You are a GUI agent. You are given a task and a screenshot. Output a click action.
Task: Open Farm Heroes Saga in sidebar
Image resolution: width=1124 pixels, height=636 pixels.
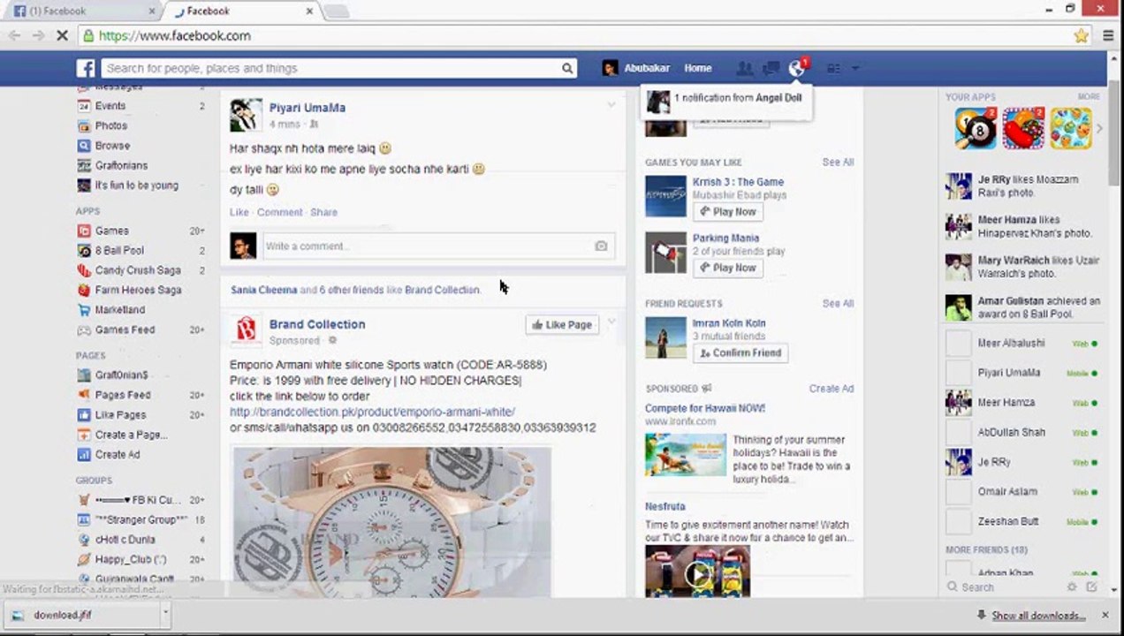point(138,290)
